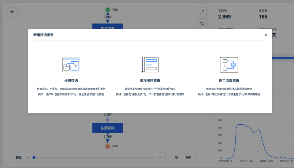The width and height of the screenshot is (294, 168).
Task: Select the 按票付款 process node
Action: [108, 128]
